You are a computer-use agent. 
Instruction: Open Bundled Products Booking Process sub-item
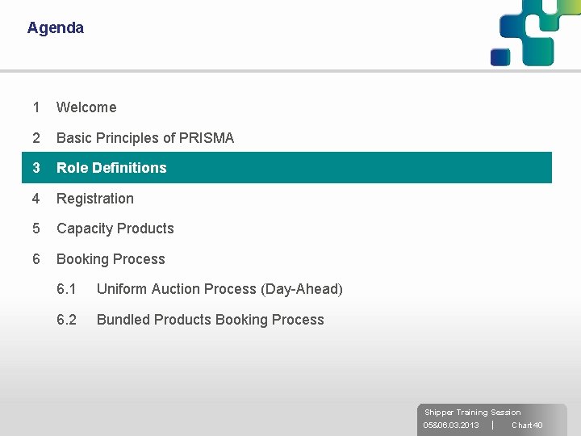211,320
